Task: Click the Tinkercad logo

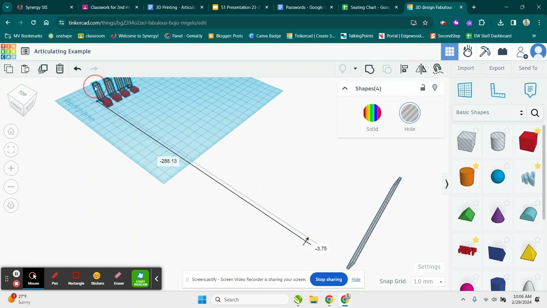Action: (x=9, y=51)
